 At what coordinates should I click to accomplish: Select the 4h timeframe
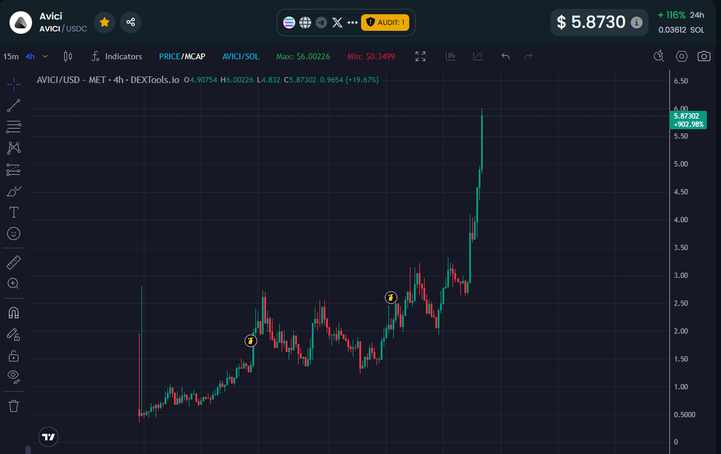[x=30, y=56]
